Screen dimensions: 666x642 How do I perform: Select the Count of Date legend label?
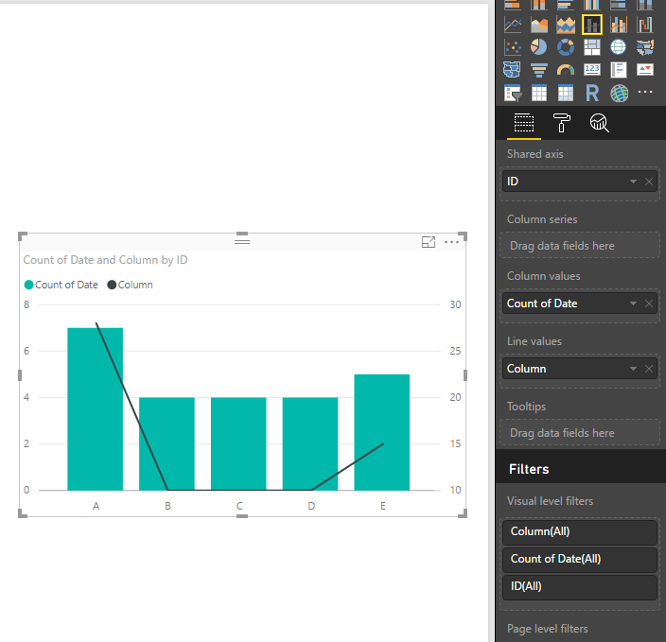(x=66, y=285)
